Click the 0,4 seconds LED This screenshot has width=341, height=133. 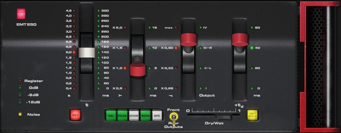pyautogui.click(x=74, y=88)
